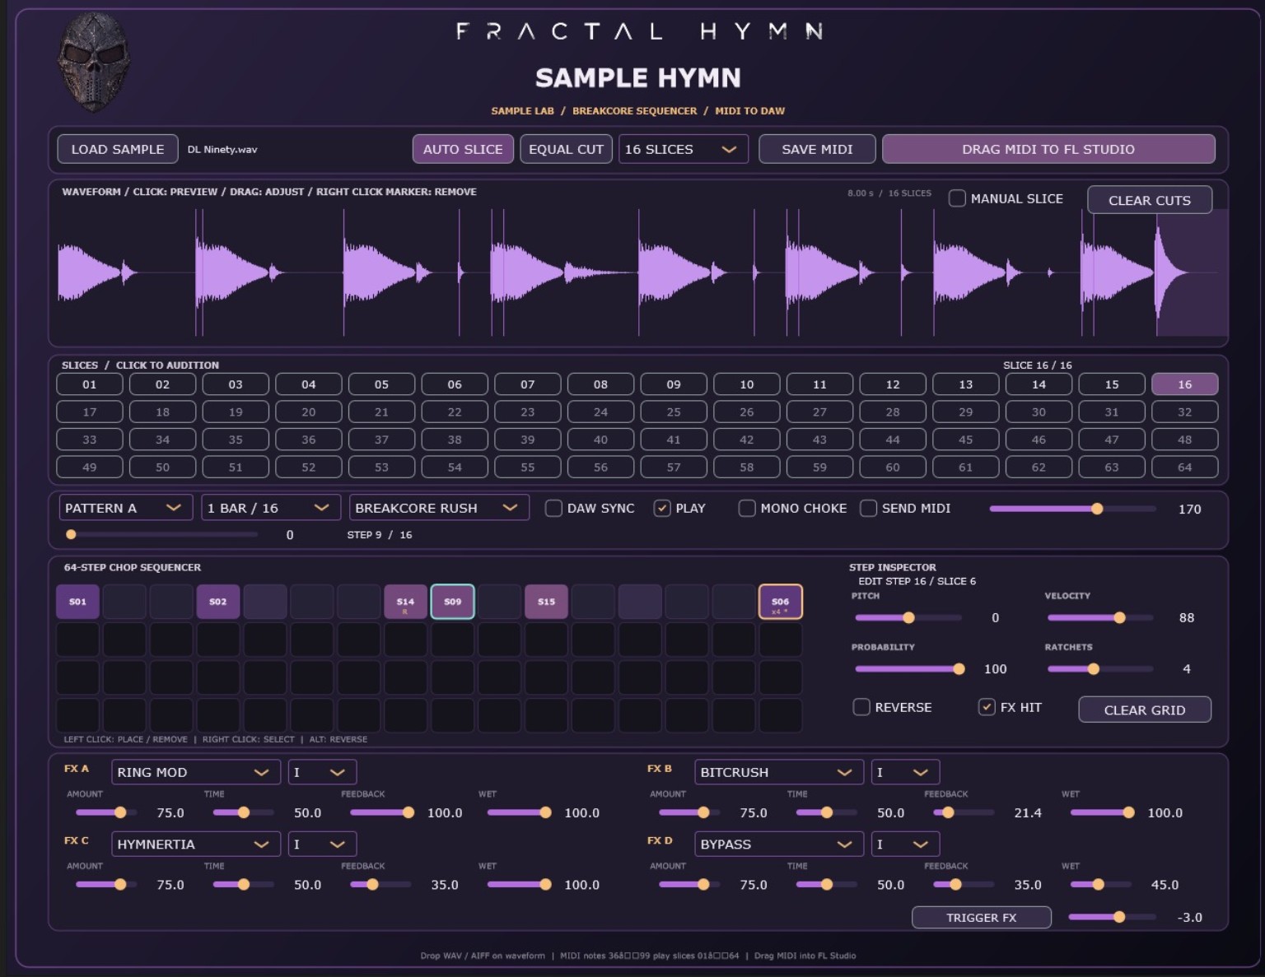Image resolution: width=1265 pixels, height=977 pixels.
Task: Adjust the Ratchets slider in Step Inspector
Action: click(x=1099, y=669)
